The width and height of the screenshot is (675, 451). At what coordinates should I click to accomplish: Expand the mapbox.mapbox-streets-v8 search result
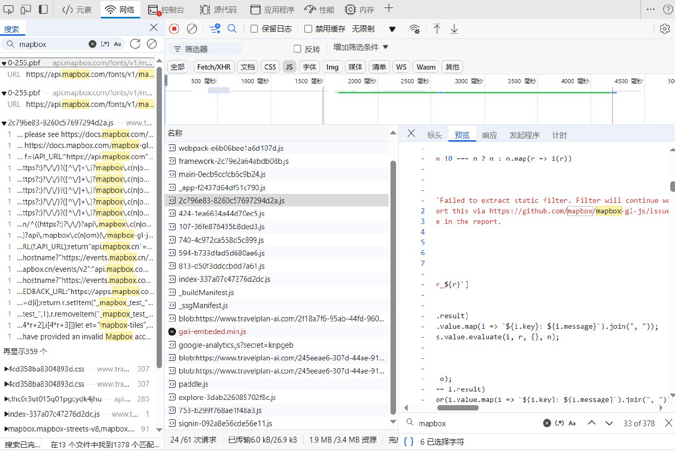tap(6, 429)
